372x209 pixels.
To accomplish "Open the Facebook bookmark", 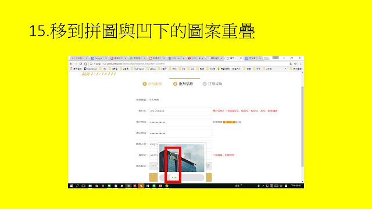I will [91, 69].
